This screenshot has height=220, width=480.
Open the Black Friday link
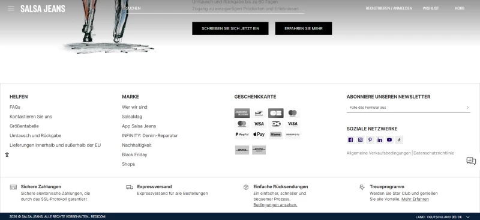point(134,154)
